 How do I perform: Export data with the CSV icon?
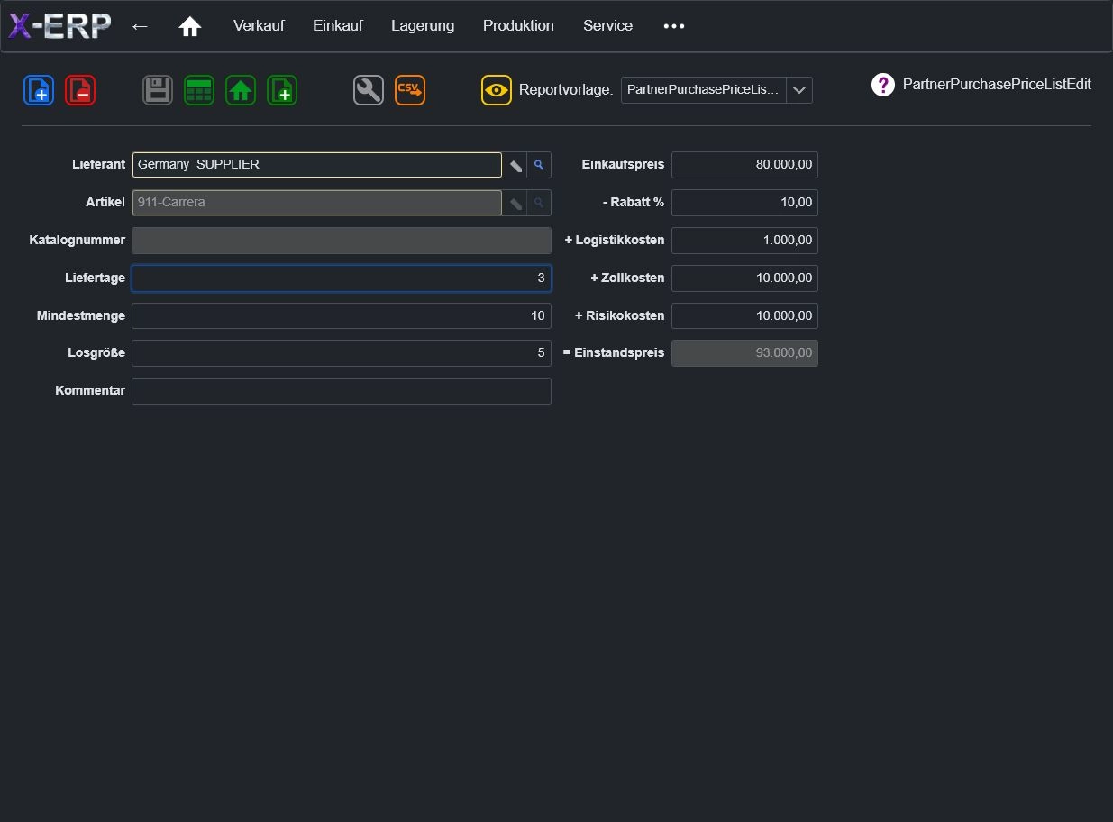click(410, 90)
